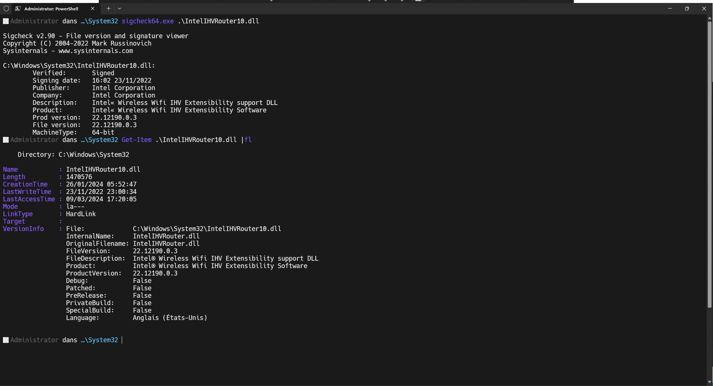The image size is (713, 386).
Task: Click the PowerShell icon on the tab
Action: pyautogui.click(x=17, y=9)
